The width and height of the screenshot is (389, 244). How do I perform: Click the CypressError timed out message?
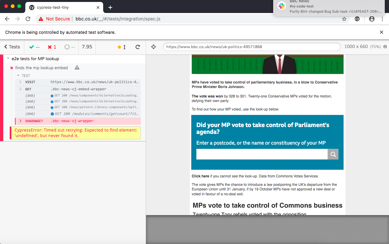[75, 133]
